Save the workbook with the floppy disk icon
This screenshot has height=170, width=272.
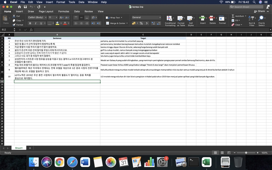(x=25, y=7)
